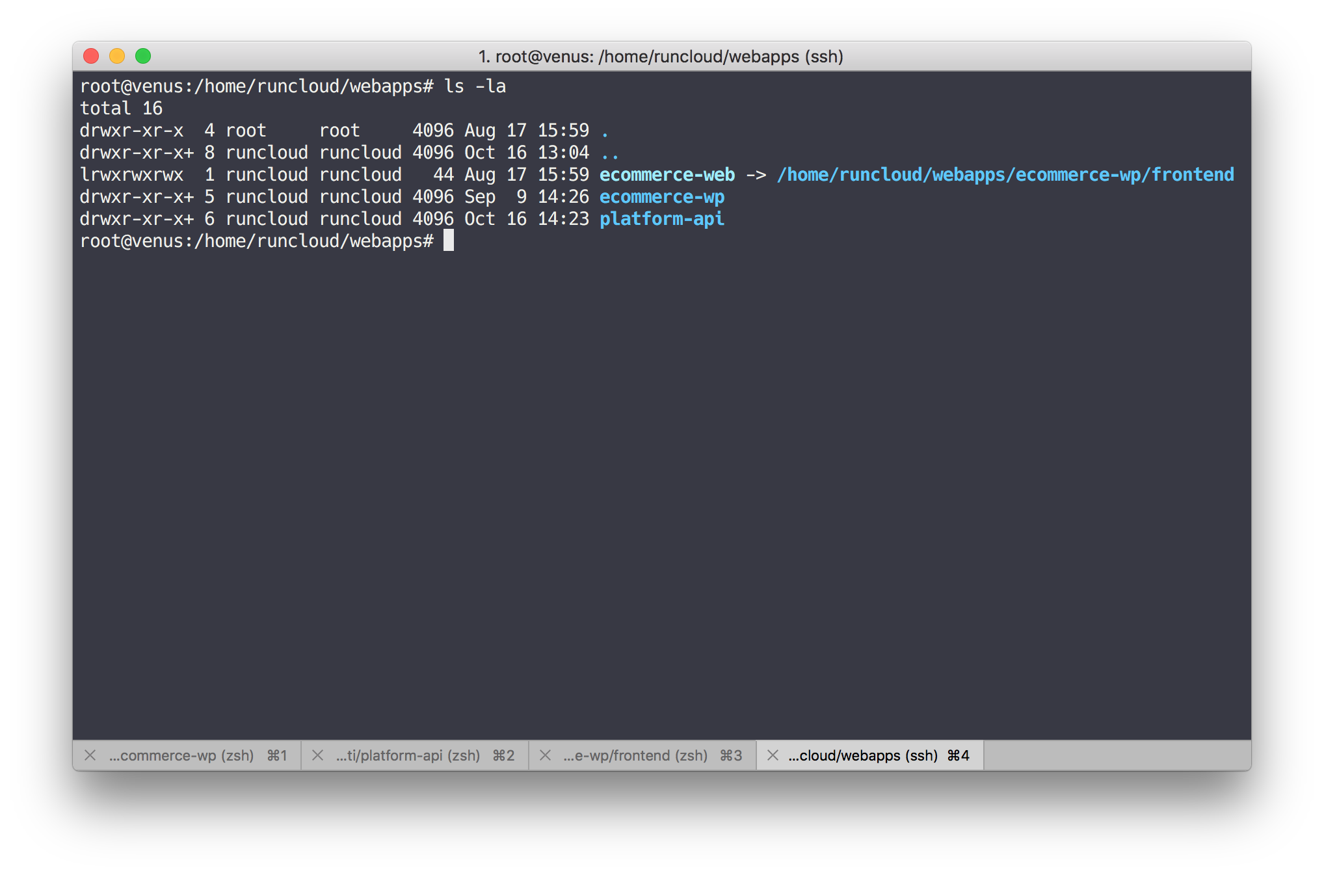Switch to the ...commerce-wp (zsh) tab
This screenshot has height=875, width=1324.
click(x=182, y=755)
